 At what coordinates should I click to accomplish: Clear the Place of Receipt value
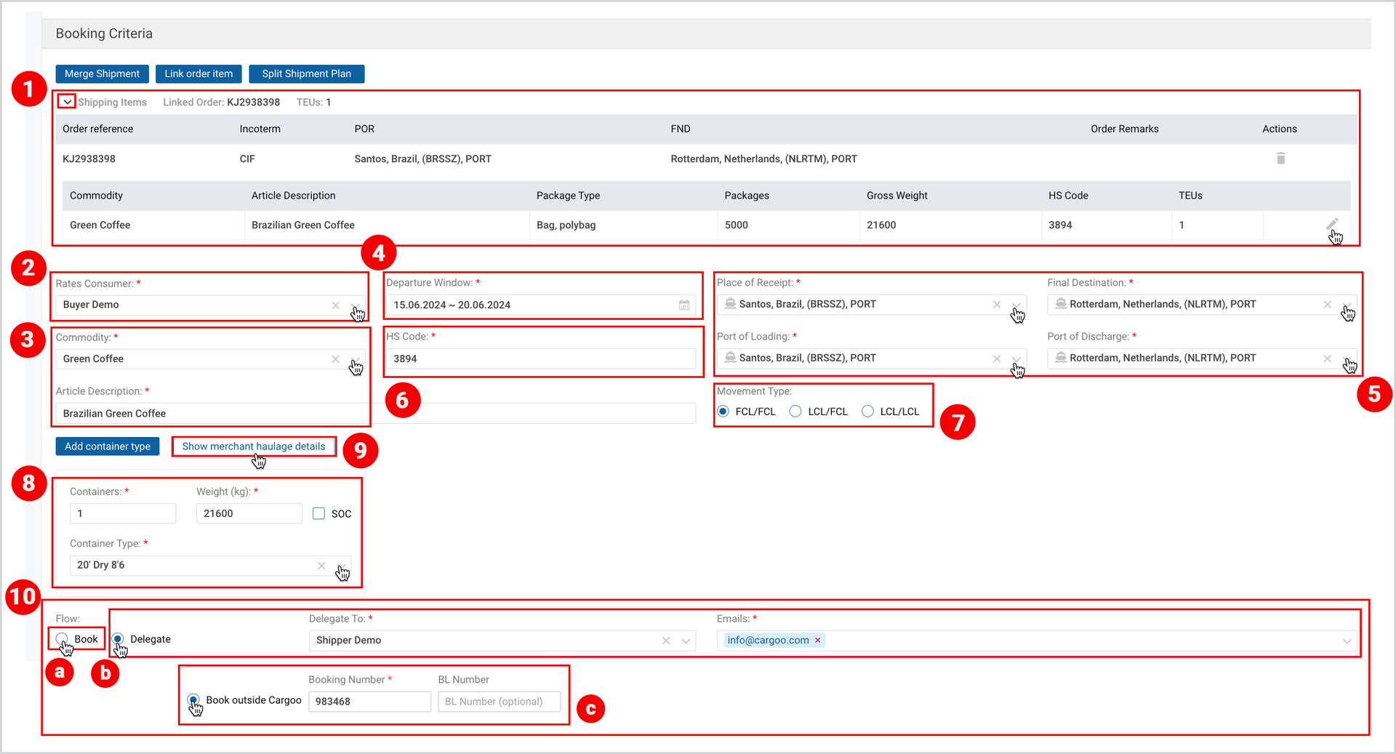(x=997, y=305)
